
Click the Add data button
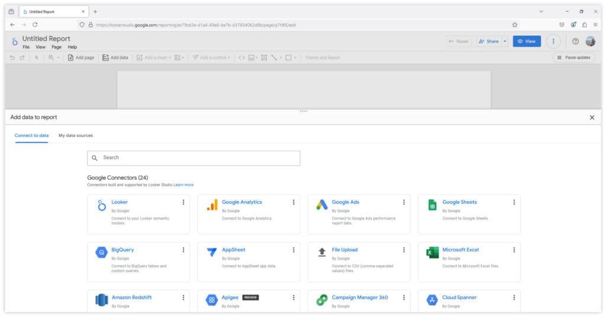(x=115, y=57)
